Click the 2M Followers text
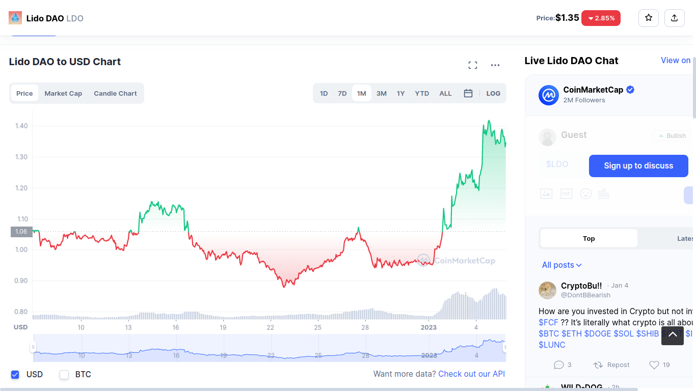 click(584, 100)
